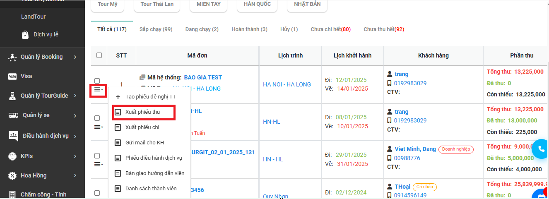Click the MIEN TAY filter button

[x=208, y=5]
